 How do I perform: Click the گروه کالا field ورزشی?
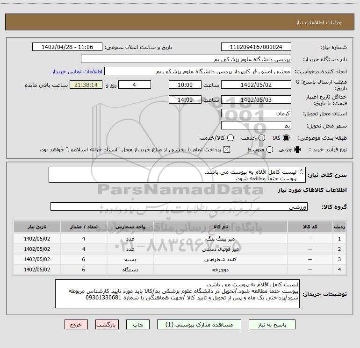pos(179,206)
